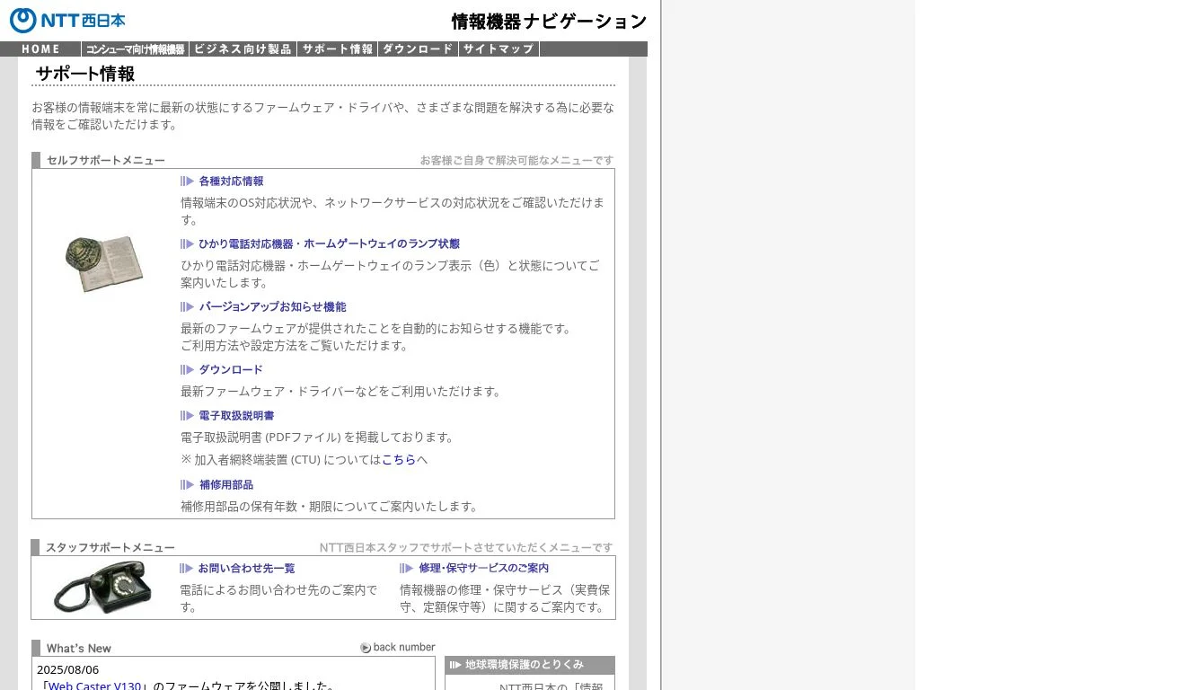Open 電子取扱説明書 link

point(236,415)
